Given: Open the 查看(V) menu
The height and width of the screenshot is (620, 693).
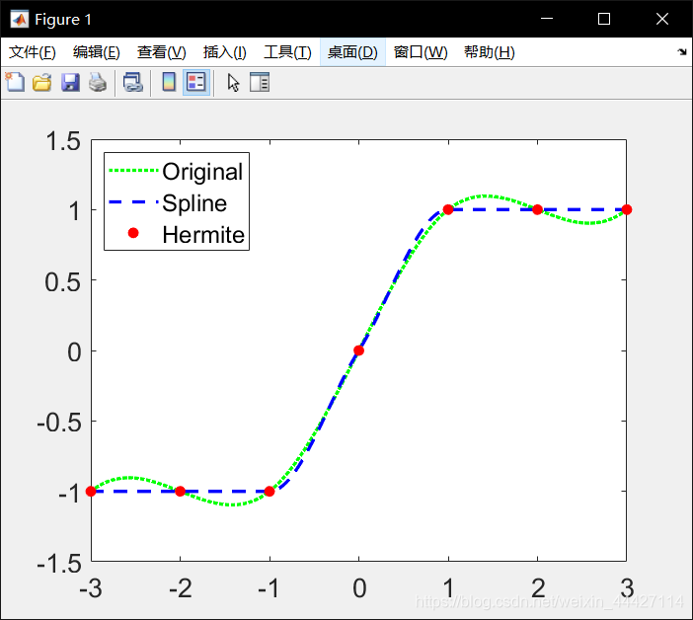Looking at the screenshot, I should [x=161, y=52].
